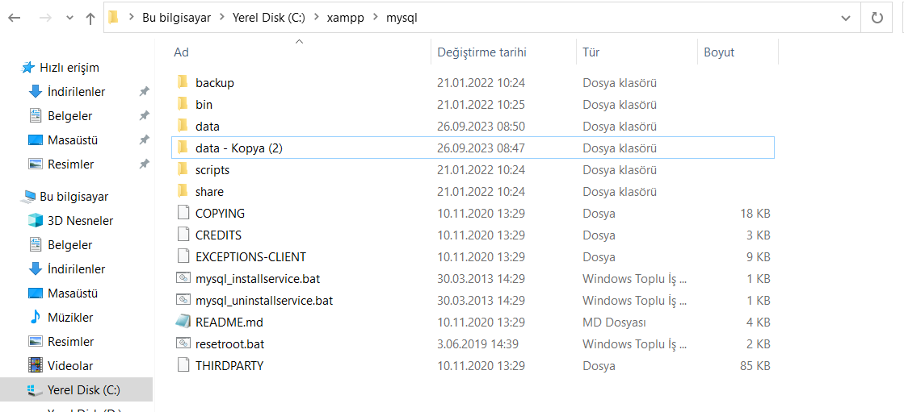Click pin icon next to pinned Belgeler

point(144,115)
